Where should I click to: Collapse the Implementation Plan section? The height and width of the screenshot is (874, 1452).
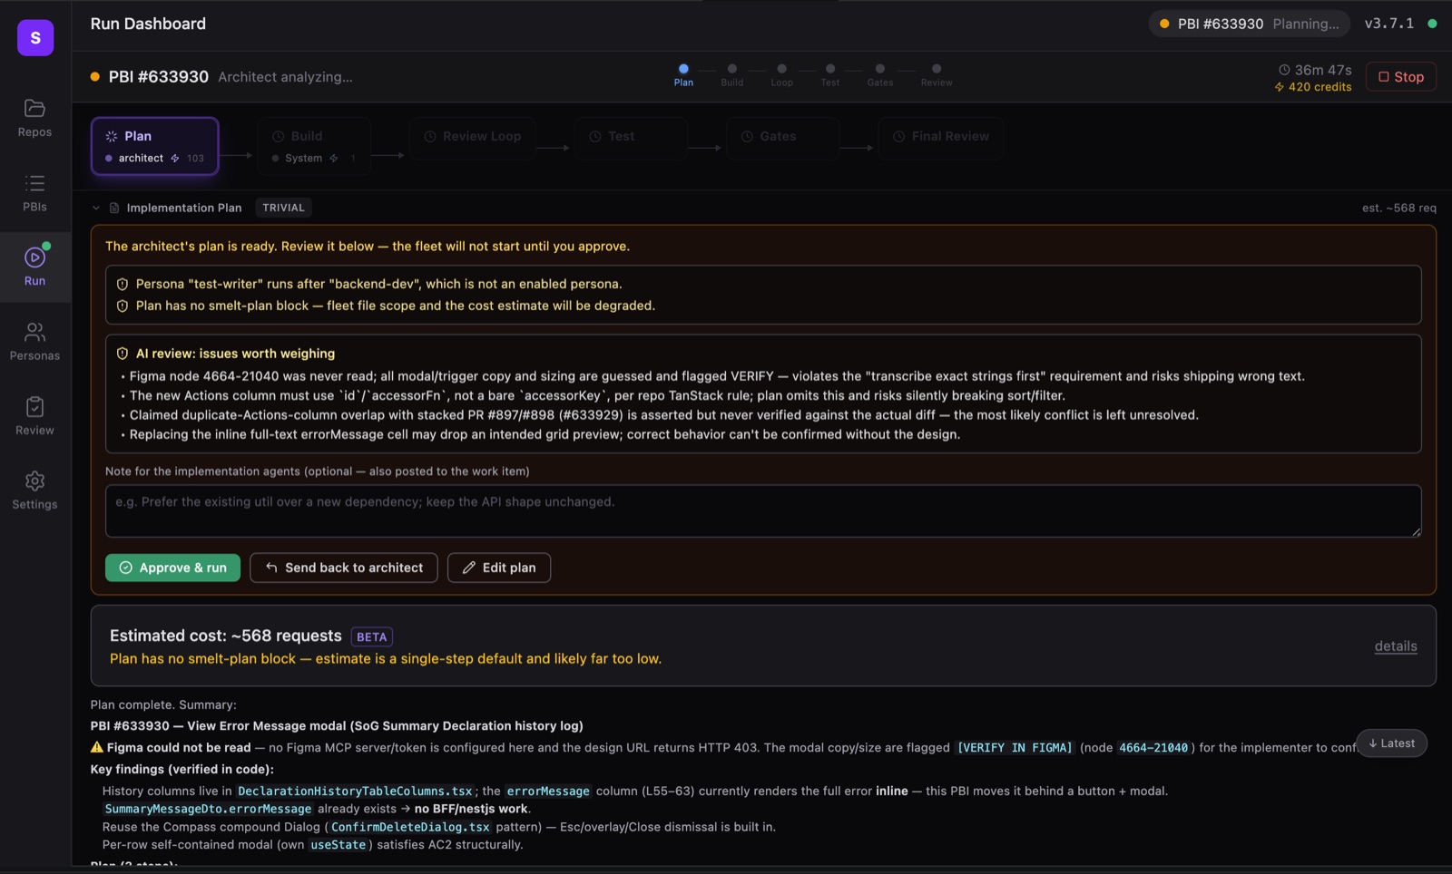point(96,208)
